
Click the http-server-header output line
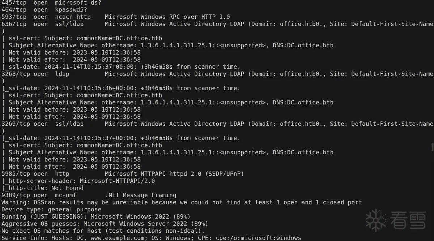click(x=80, y=181)
